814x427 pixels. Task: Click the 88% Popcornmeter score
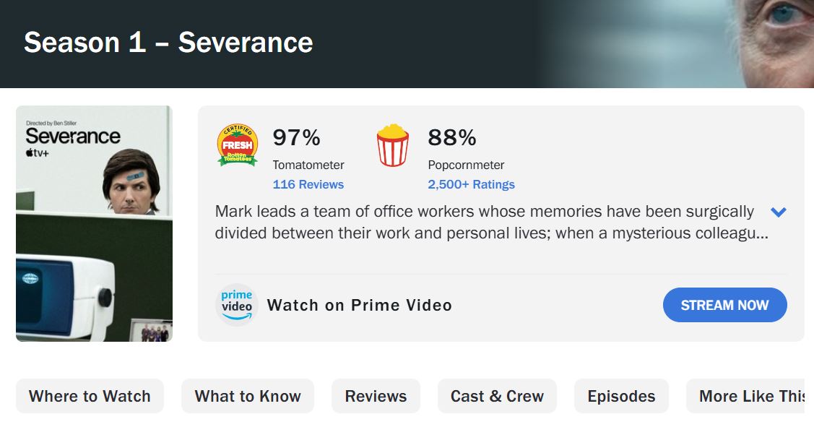pyautogui.click(x=452, y=137)
